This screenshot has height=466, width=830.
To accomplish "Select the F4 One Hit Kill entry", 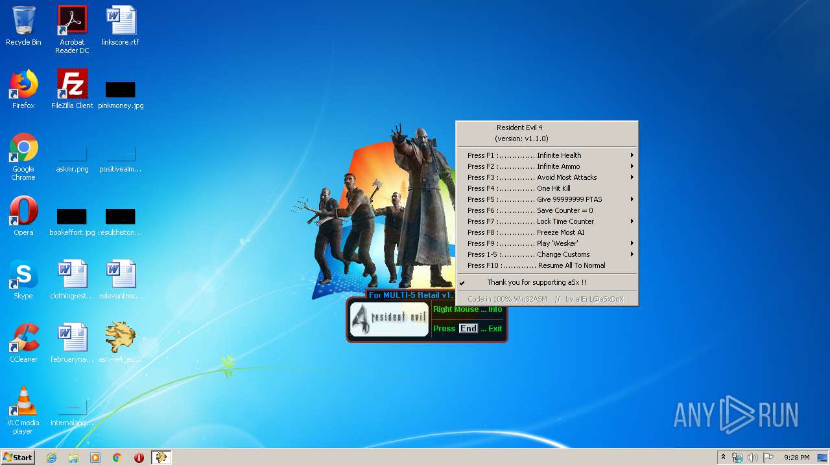I will (547, 188).
